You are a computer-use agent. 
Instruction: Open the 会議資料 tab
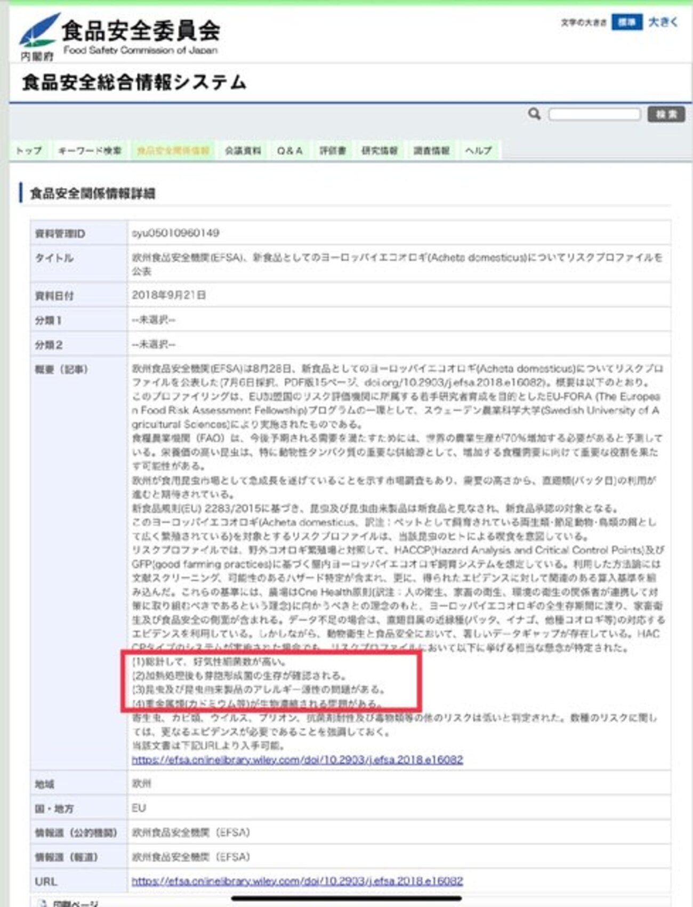pyautogui.click(x=243, y=151)
